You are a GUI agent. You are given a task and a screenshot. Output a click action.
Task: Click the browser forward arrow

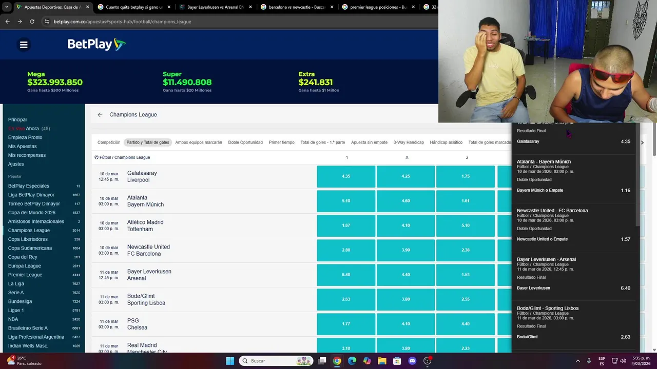20,22
